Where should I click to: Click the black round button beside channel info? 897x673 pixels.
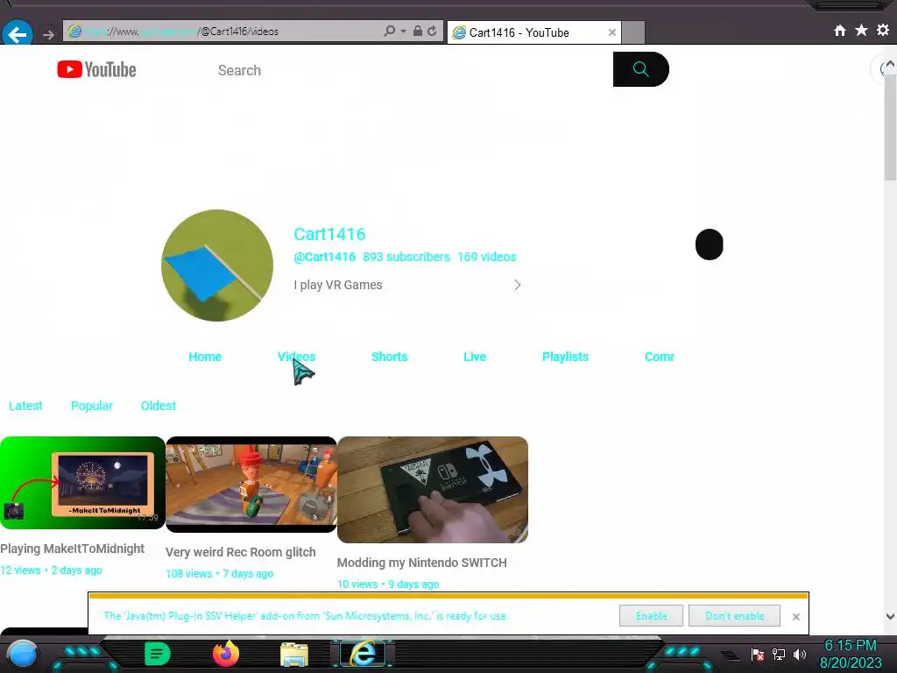pos(710,244)
